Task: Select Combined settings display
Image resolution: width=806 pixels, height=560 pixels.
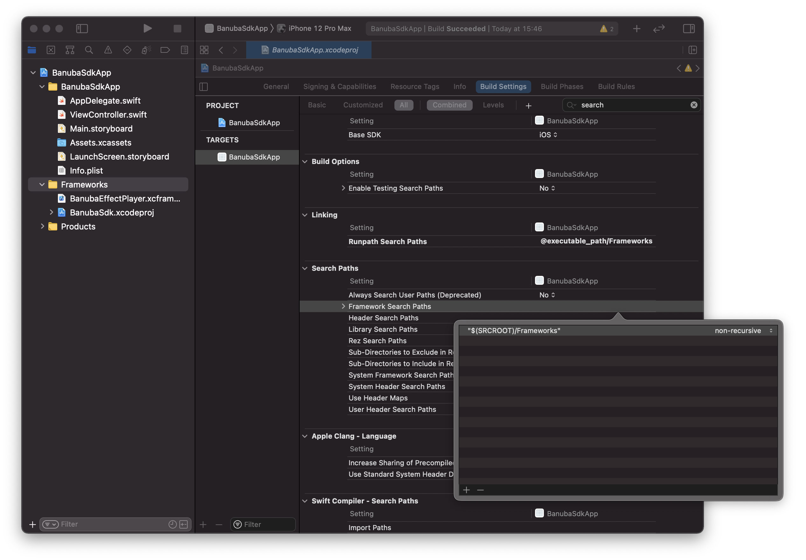Action: (x=449, y=105)
